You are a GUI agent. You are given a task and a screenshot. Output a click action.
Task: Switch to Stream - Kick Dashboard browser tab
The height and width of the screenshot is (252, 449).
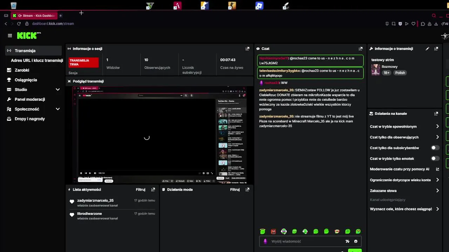point(34,15)
